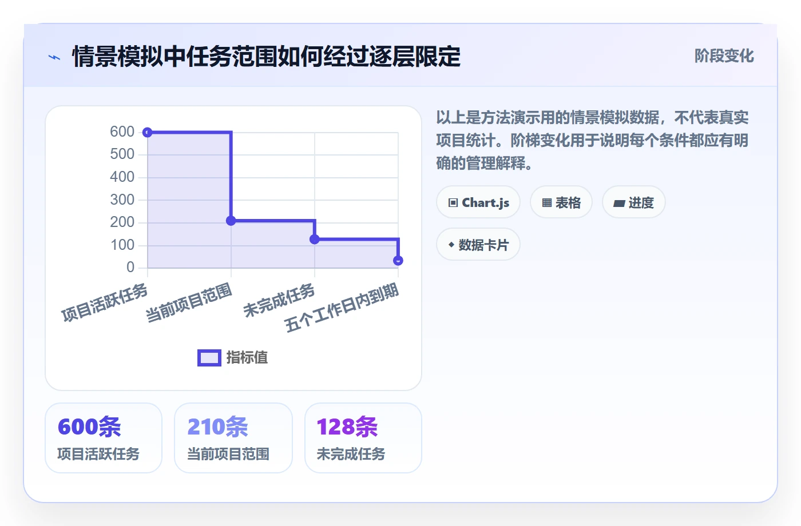
Task: Click the diamond icon in 数据卡片 tag
Action: (451, 245)
